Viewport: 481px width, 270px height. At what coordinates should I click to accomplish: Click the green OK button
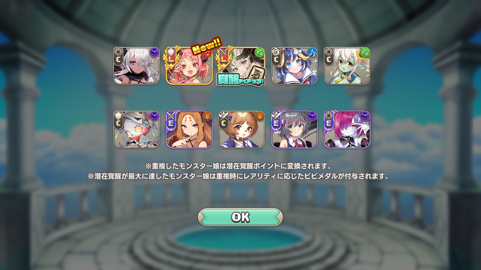[240, 217]
